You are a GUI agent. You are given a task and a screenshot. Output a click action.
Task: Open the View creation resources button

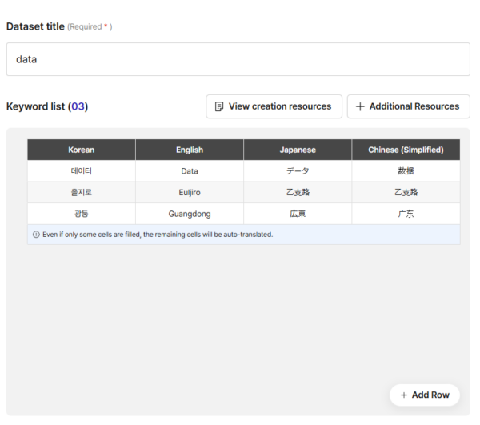(x=274, y=106)
